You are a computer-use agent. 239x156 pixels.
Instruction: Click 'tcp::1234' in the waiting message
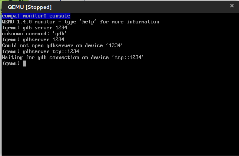(x=128, y=58)
